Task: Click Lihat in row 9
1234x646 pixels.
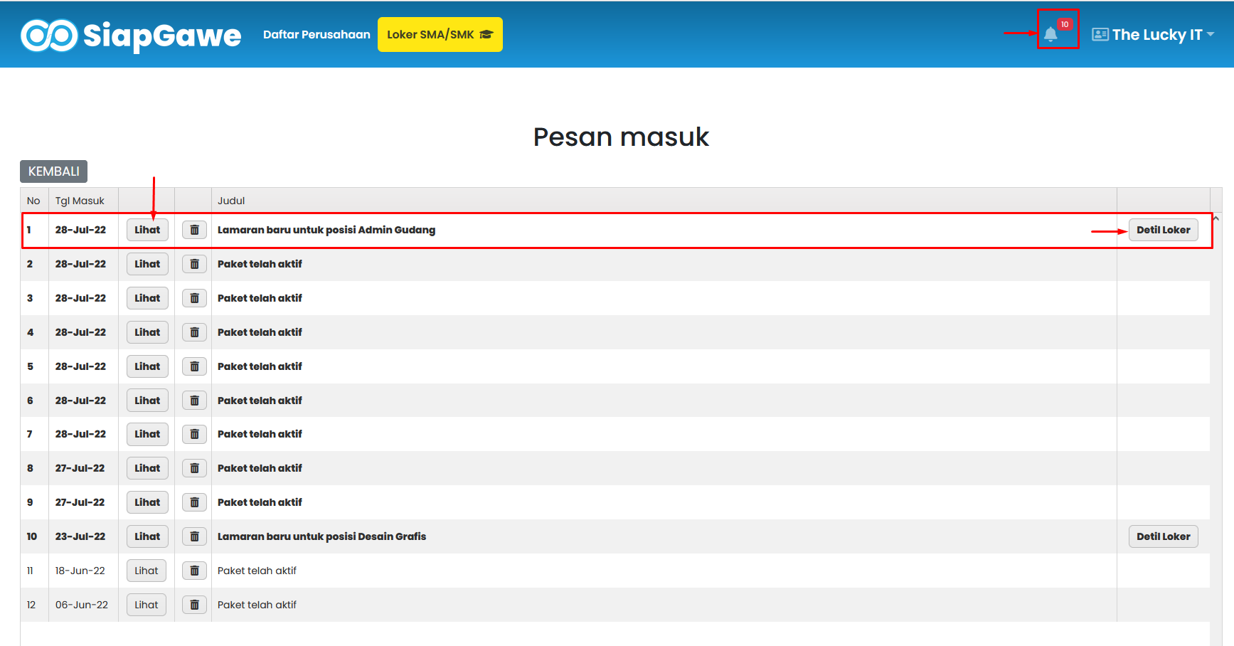Action: coord(147,502)
